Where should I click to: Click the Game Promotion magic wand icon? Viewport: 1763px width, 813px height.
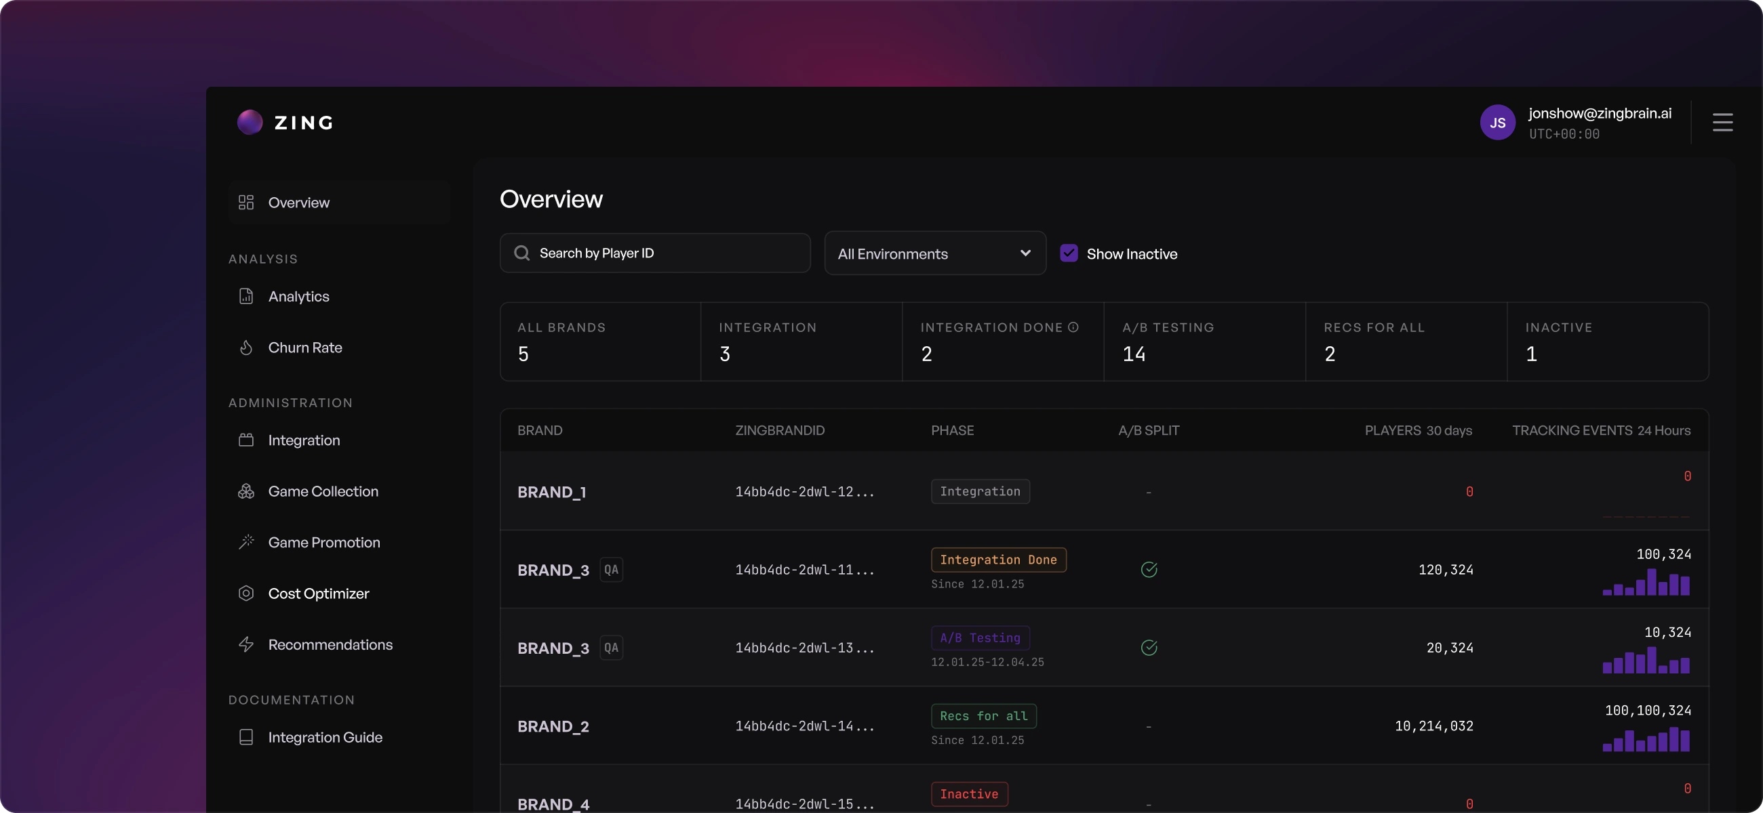pos(245,542)
